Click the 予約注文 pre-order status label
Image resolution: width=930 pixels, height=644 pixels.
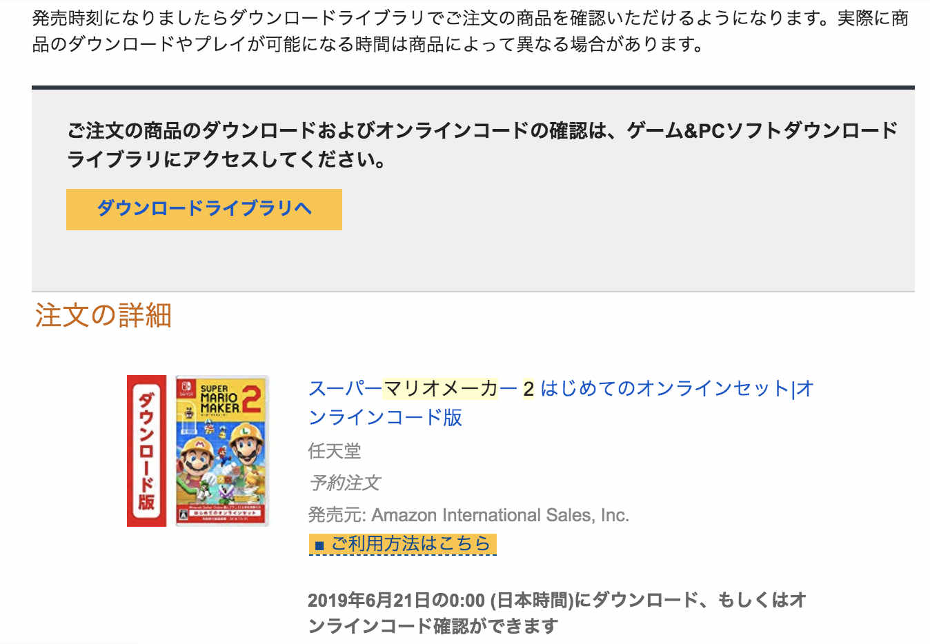(x=344, y=483)
